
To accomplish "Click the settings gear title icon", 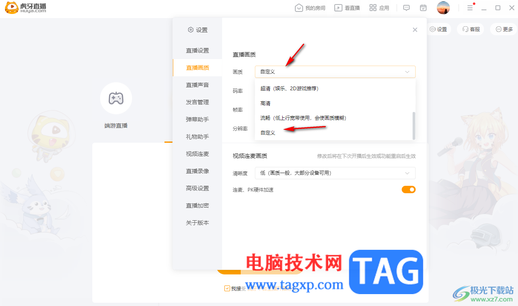I will click(x=190, y=30).
